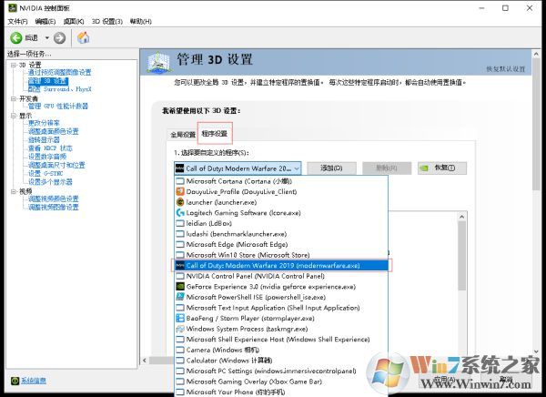Open the 系统信息 link

point(34,381)
